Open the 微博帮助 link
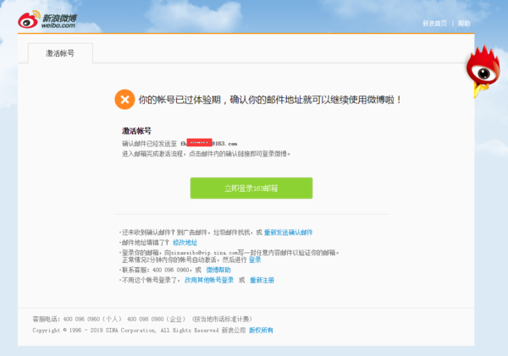The image size is (508, 356). click(x=218, y=270)
